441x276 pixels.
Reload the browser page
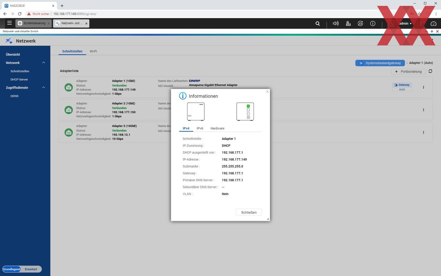(x=20, y=14)
